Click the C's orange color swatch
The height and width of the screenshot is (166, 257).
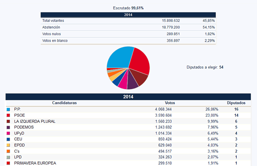(x=8, y=151)
